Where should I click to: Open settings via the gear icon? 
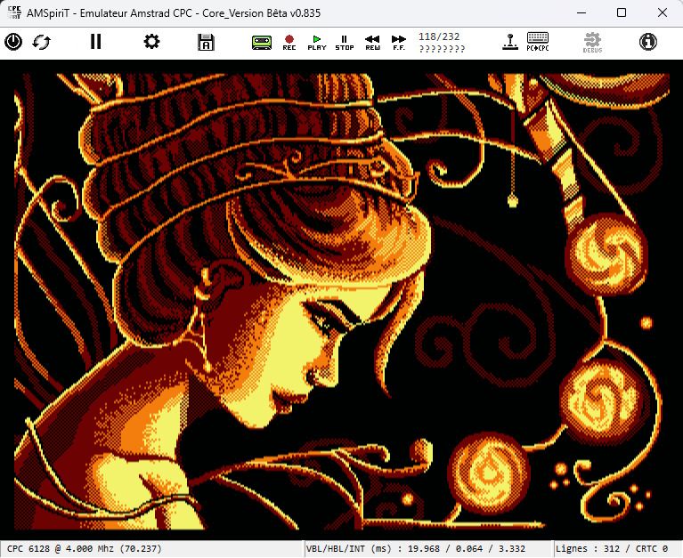coord(151,42)
